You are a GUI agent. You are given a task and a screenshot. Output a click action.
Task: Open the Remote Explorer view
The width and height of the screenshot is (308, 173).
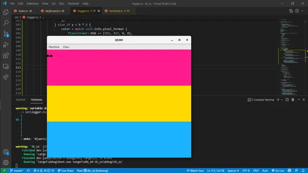tap(6, 66)
